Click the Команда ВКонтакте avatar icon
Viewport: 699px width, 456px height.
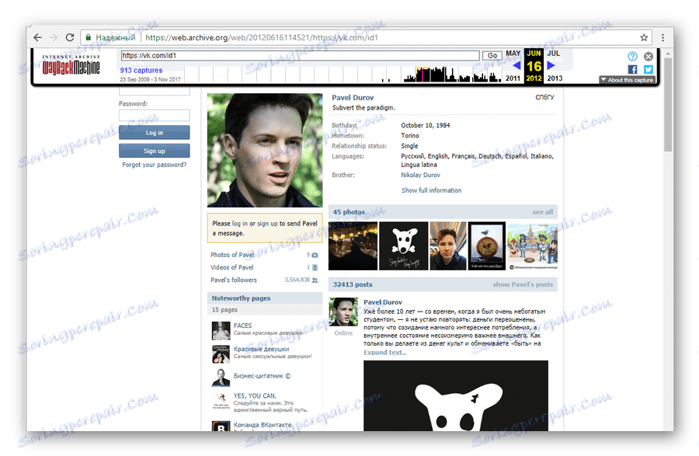[x=221, y=426]
